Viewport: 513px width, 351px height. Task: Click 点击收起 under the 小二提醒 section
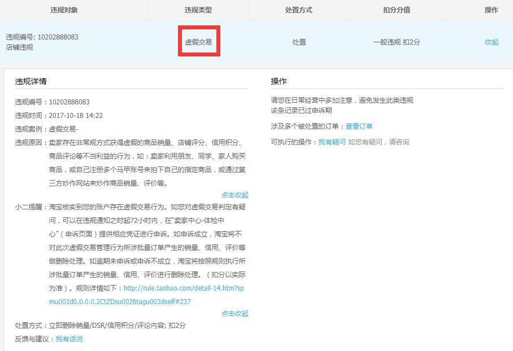pos(234,313)
